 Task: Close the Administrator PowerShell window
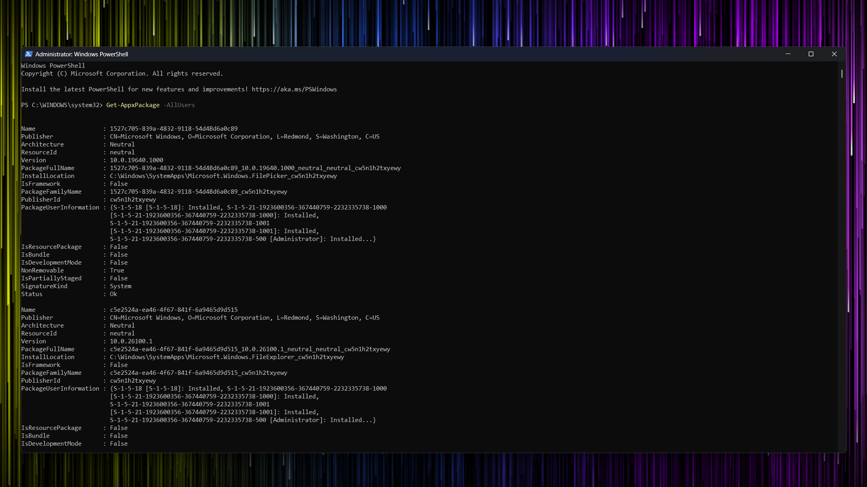834,54
